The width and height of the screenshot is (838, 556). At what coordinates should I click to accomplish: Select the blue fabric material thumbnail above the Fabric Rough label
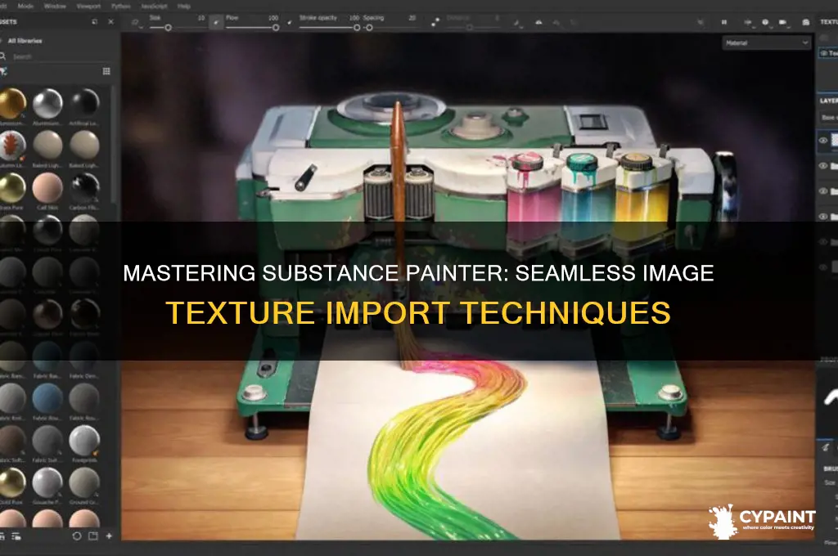pyautogui.click(x=47, y=398)
